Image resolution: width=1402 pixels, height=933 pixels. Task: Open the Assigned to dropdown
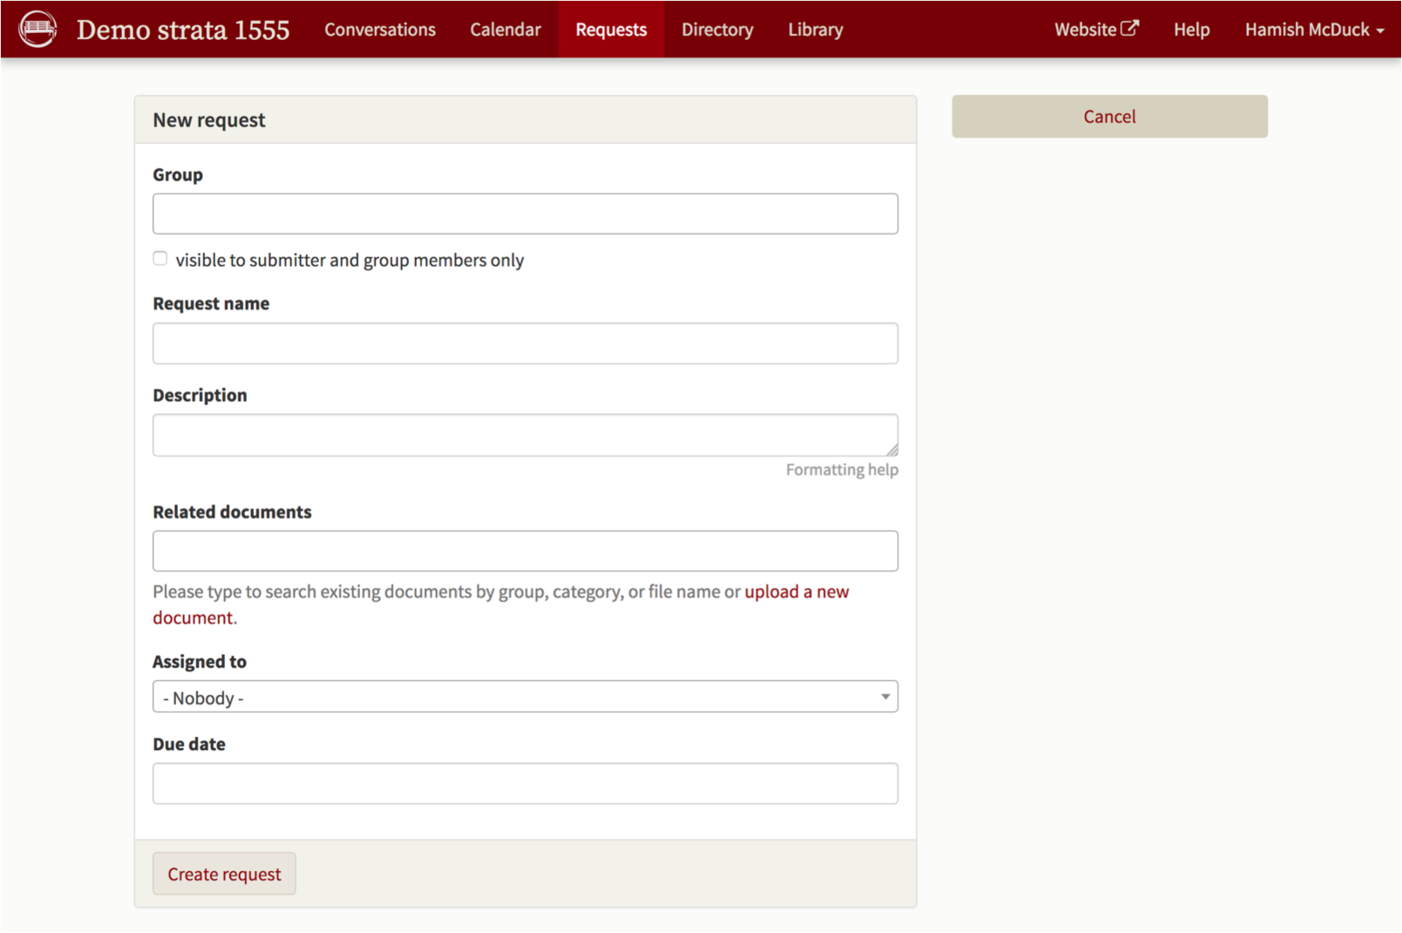(x=525, y=696)
